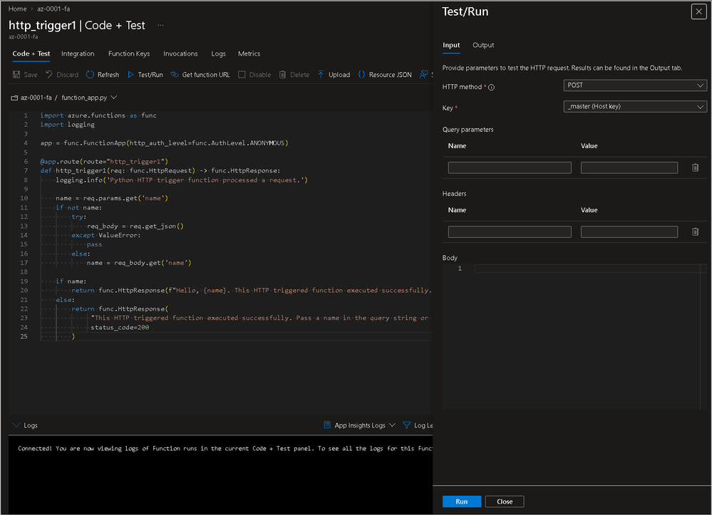Collapse the Logs section chevron
The height and width of the screenshot is (515, 712).
16,425
